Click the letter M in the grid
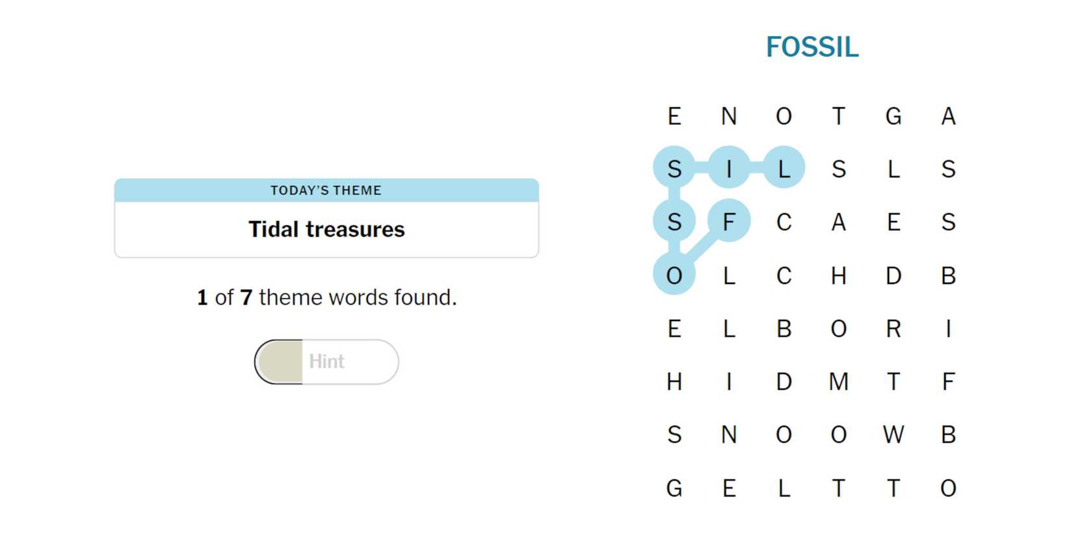The width and height of the screenshot is (1073, 536). click(x=838, y=381)
